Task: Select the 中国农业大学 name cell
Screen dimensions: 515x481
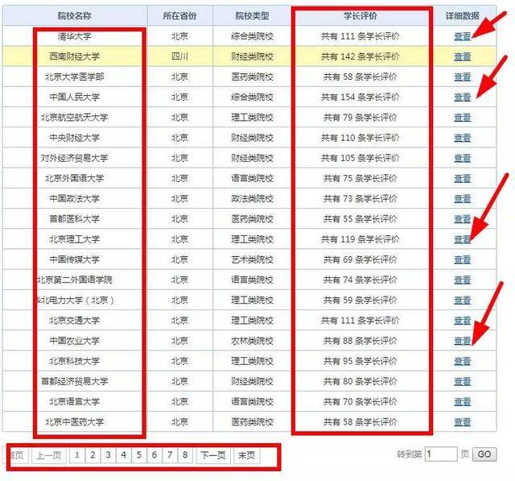Action: (75, 341)
